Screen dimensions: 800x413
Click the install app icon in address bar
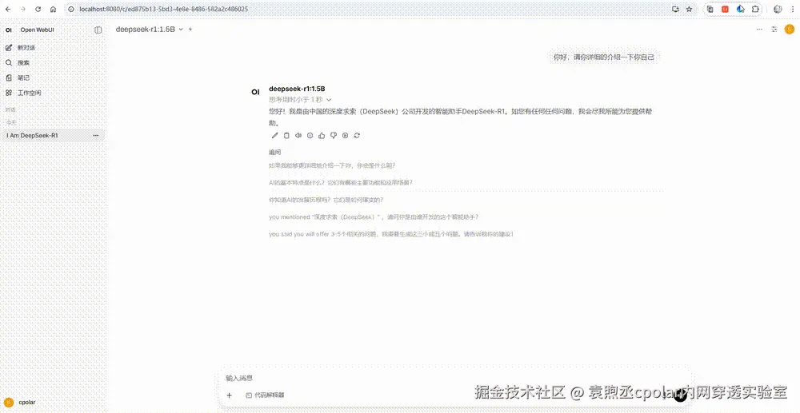(x=675, y=9)
